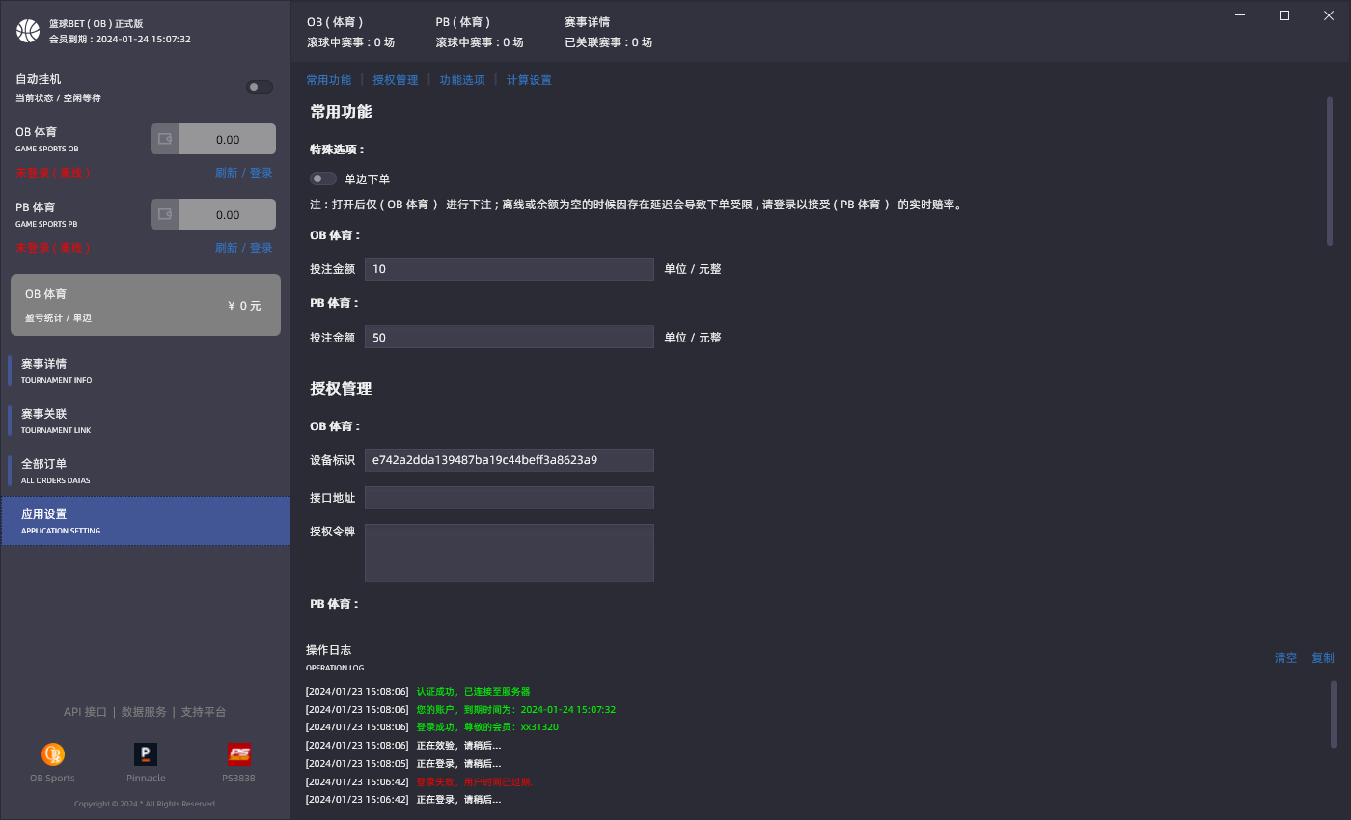Open 赛事关联 Tournament Link menu item
This screenshot has height=820, width=1351.
145,421
